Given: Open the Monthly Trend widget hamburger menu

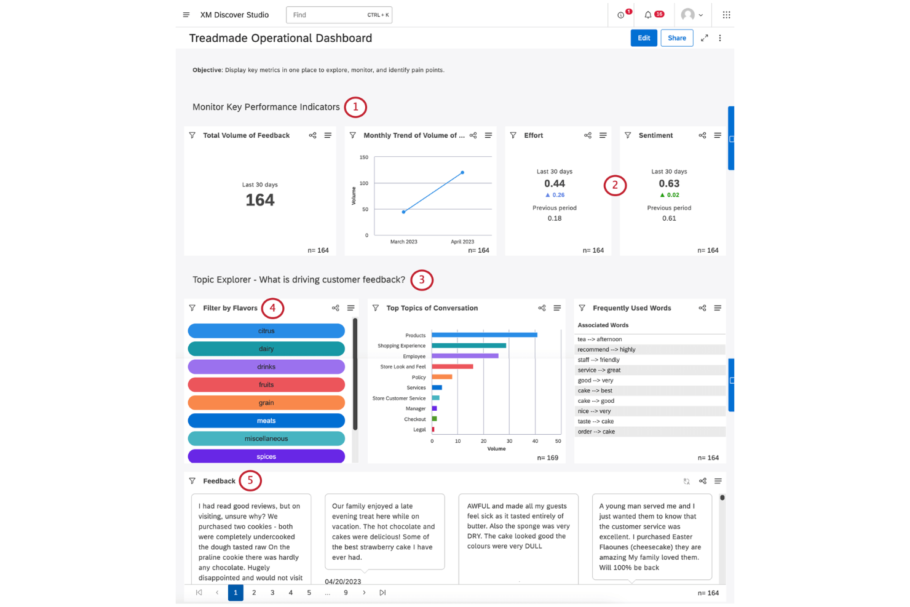Looking at the screenshot, I should [488, 135].
